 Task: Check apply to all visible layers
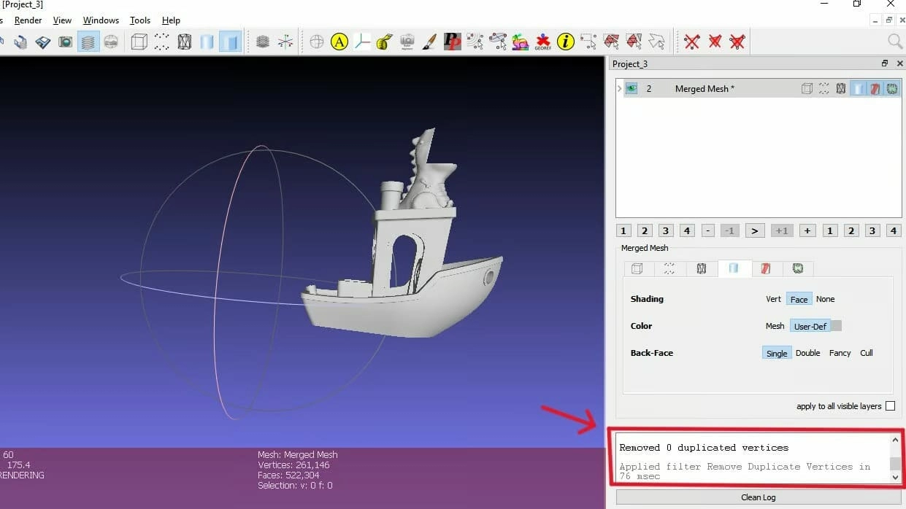890,406
